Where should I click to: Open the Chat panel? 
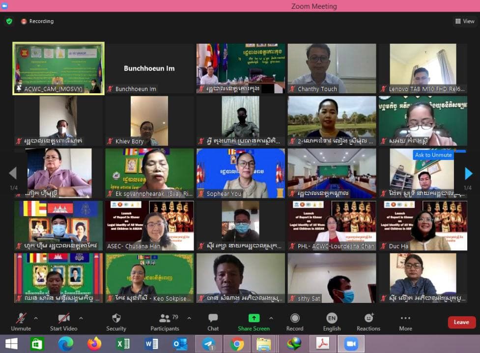213,322
